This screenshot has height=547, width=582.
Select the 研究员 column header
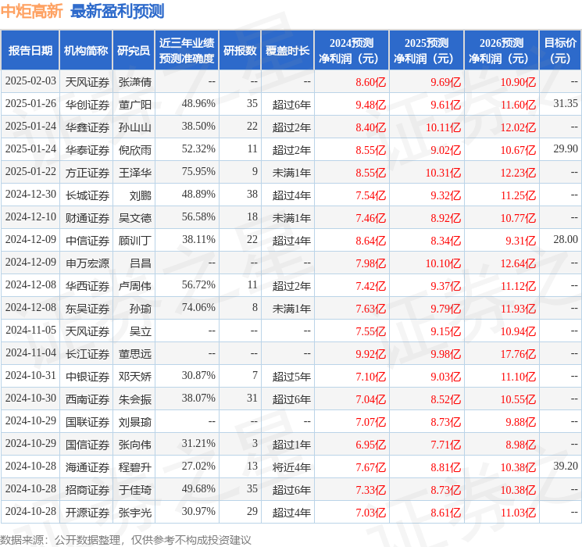134,51
